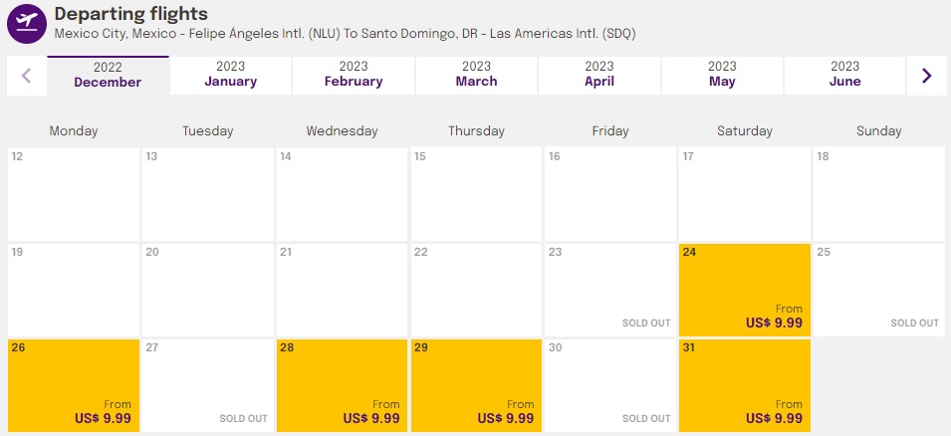Click the December 13 calendar cell
Image resolution: width=951 pixels, height=436 pixels.
click(208, 194)
